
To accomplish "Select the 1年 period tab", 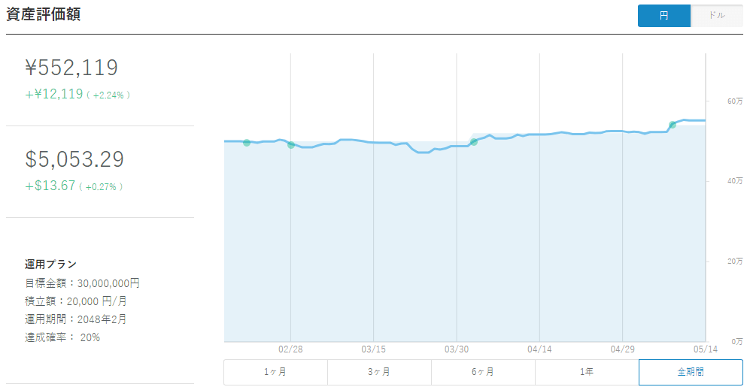I will pyautogui.click(x=587, y=372).
